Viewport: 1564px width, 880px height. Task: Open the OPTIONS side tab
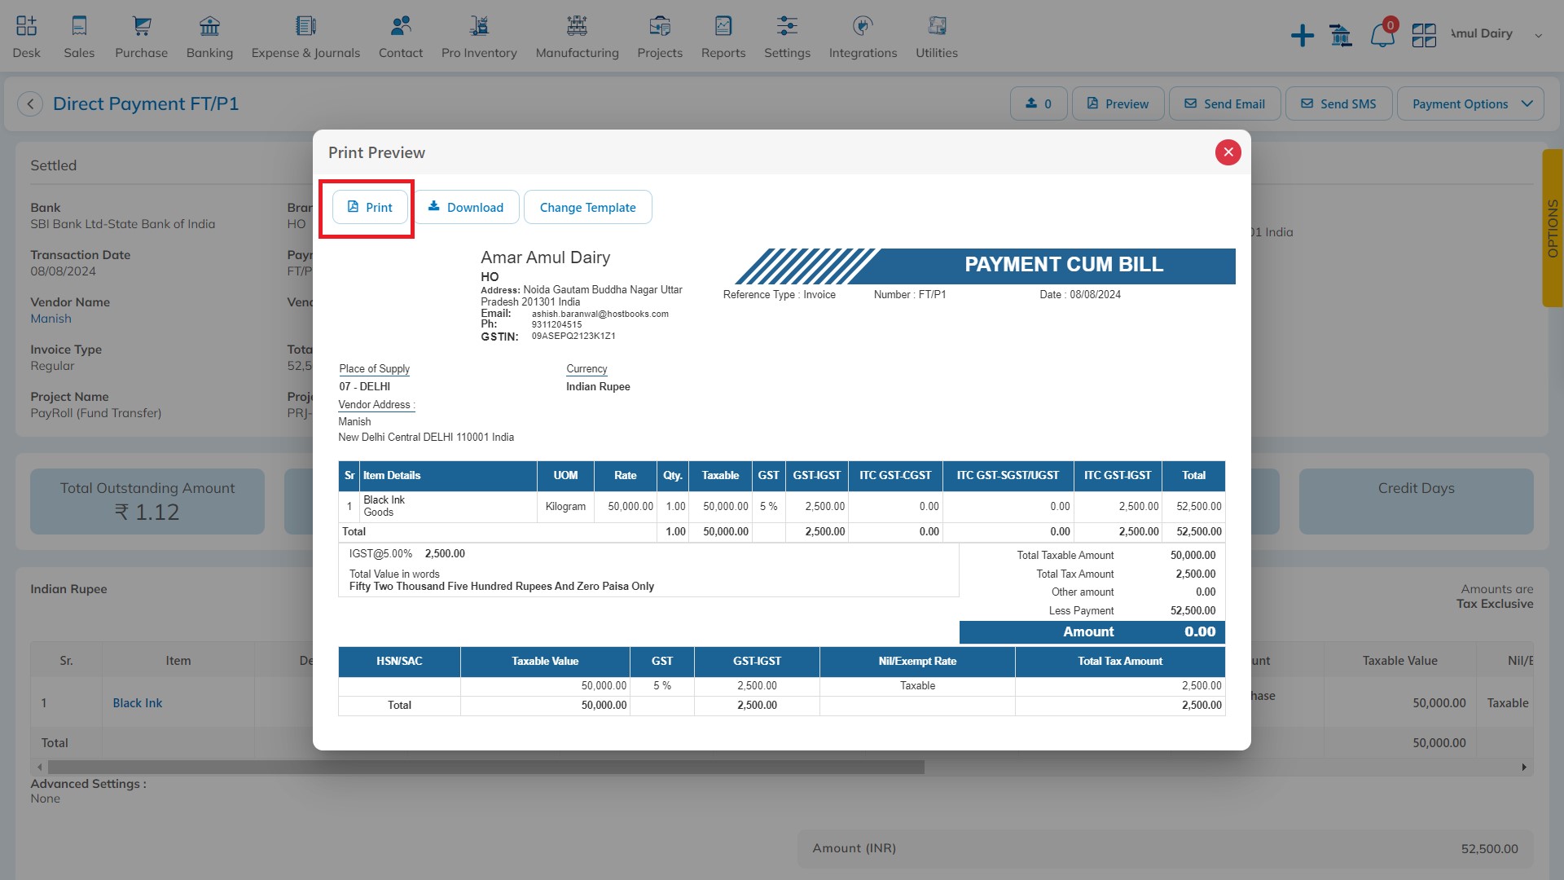pyautogui.click(x=1553, y=228)
